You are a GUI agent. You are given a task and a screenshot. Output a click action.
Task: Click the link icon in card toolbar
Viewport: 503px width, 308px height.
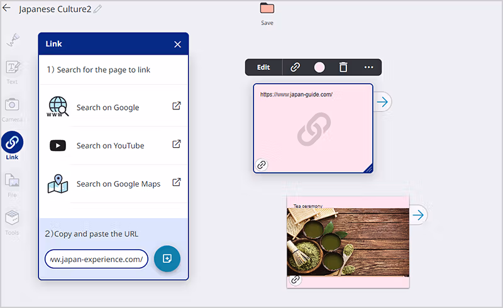click(x=295, y=67)
